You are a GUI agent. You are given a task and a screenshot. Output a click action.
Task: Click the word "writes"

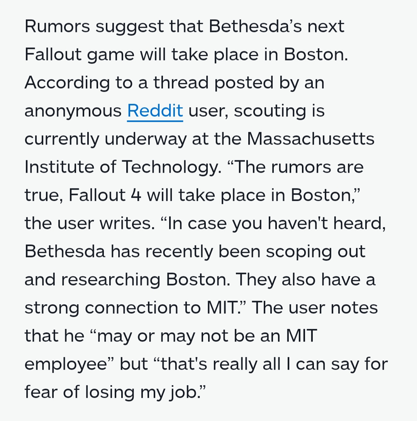127,223
